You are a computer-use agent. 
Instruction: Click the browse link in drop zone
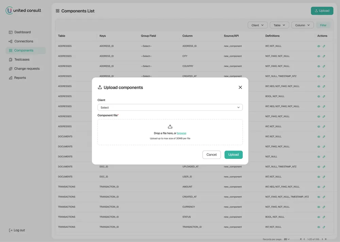pyautogui.click(x=182, y=133)
